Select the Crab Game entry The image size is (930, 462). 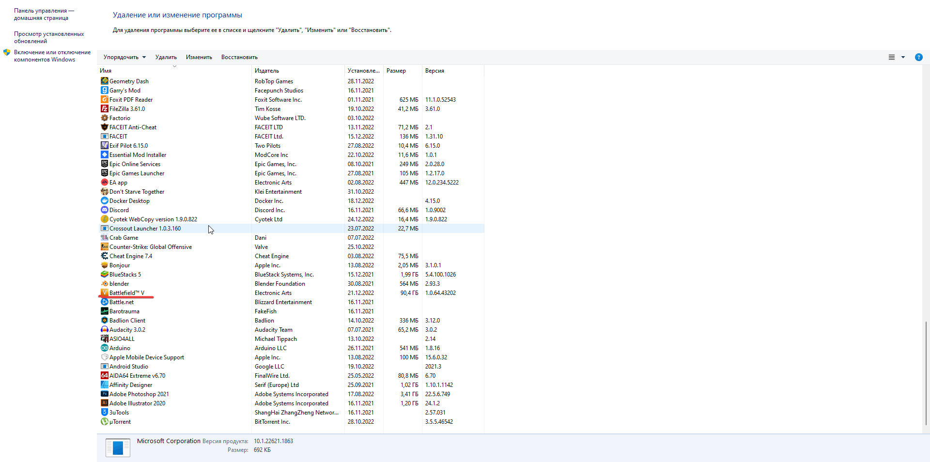coord(124,238)
